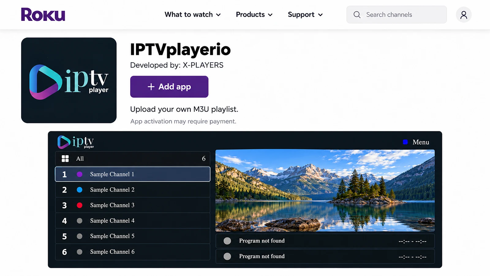Click the second Program not found circle
Image resolution: width=490 pixels, height=276 pixels.
pos(227,256)
